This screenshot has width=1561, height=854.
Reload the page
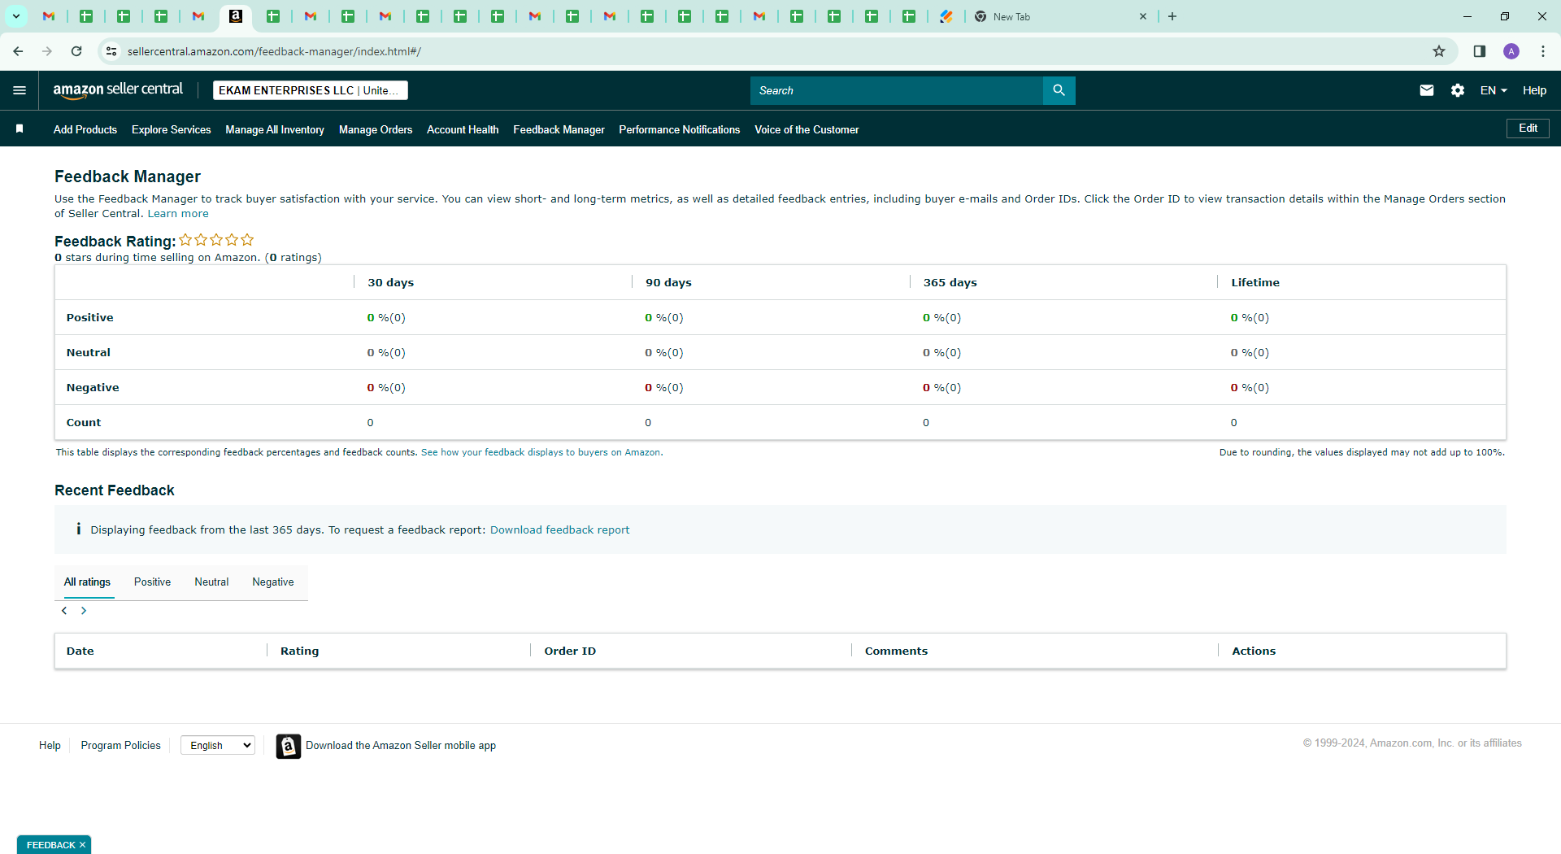(x=76, y=51)
